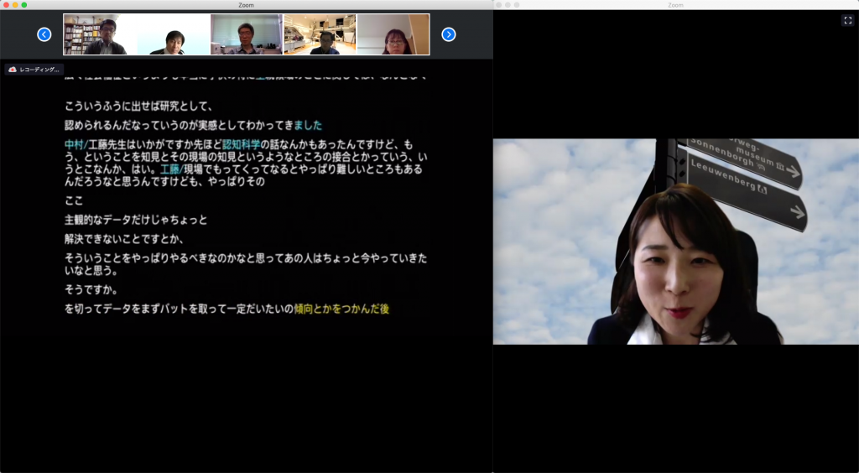
Task: Show previous participants with left arrow
Action: tap(44, 34)
